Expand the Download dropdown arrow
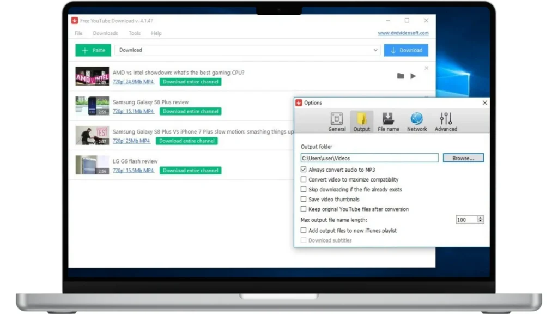558x314 pixels. (375, 50)
